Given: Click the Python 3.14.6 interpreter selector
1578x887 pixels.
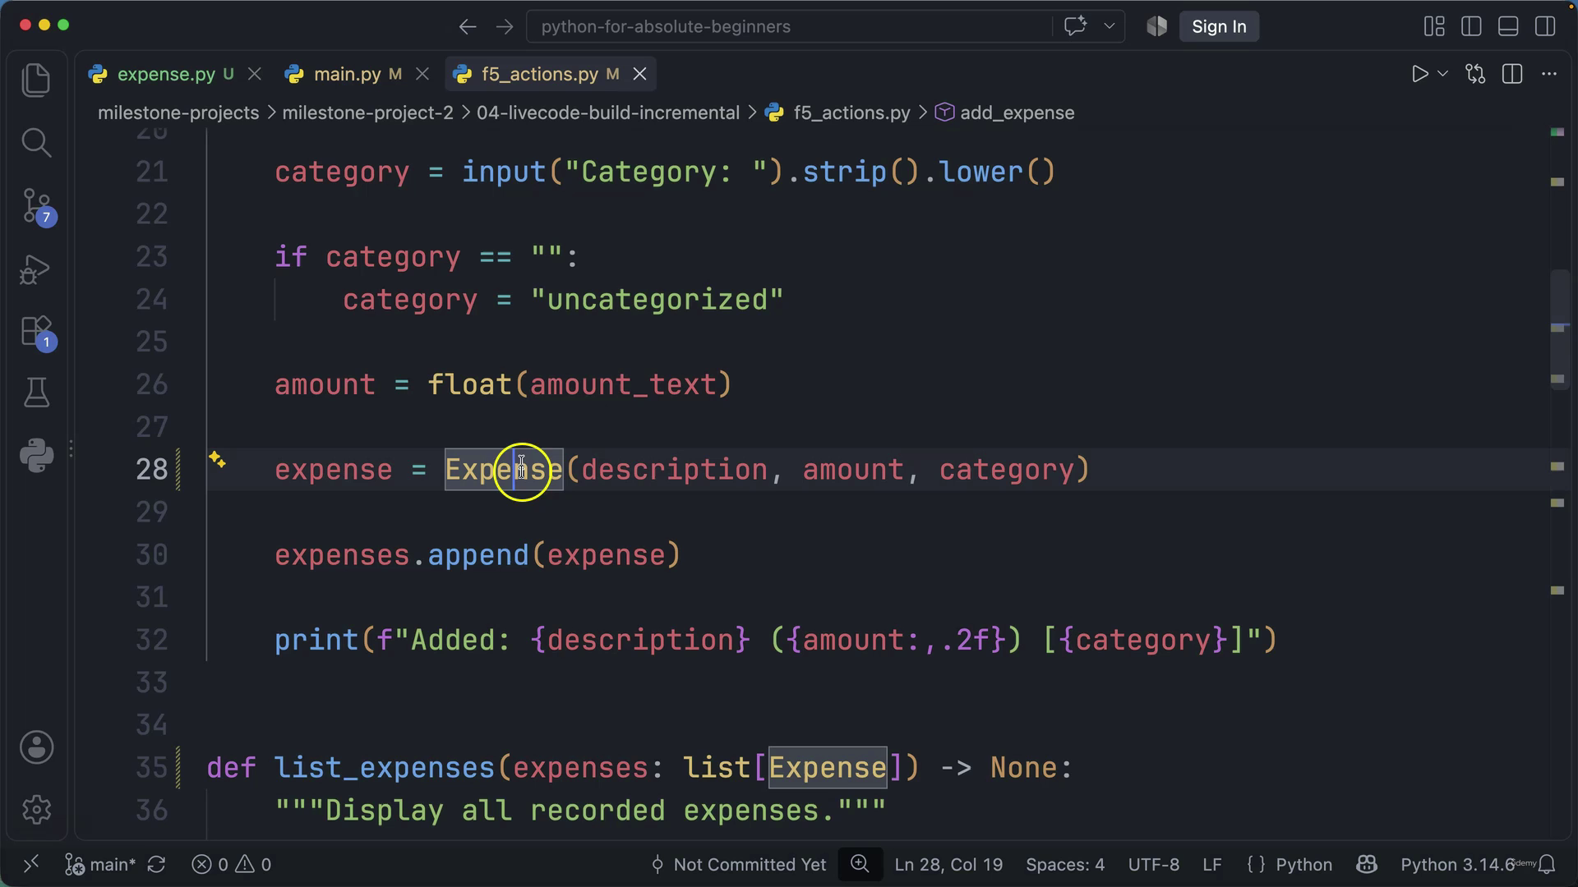Looking at the screenshot, I should click(1457, 864).
